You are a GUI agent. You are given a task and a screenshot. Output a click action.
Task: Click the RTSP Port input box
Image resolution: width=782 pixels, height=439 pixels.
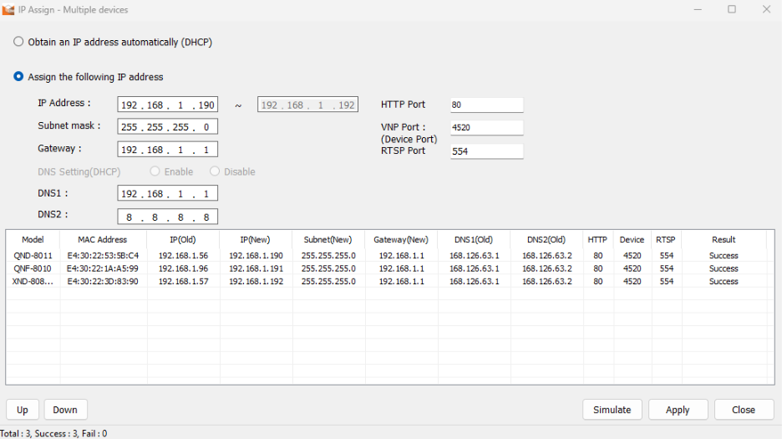pos(487,151)
